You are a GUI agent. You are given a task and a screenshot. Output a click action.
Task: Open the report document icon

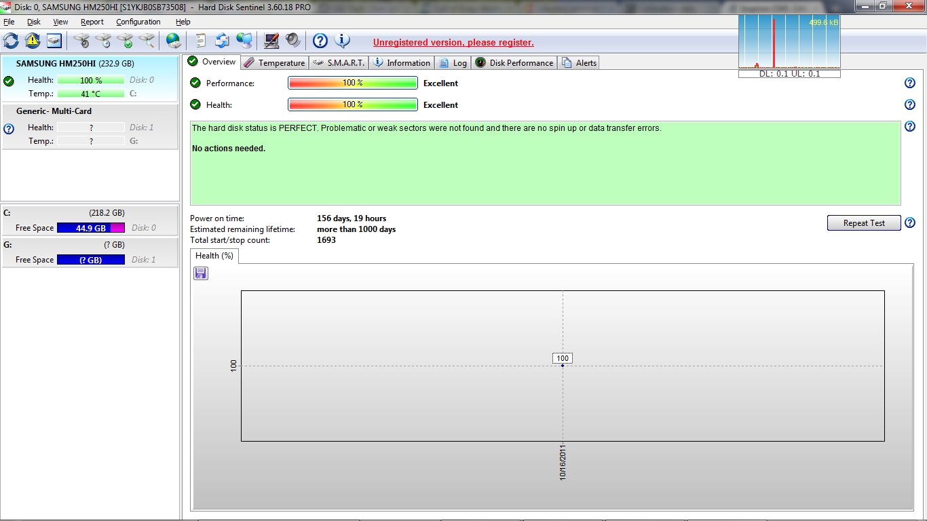200,41
